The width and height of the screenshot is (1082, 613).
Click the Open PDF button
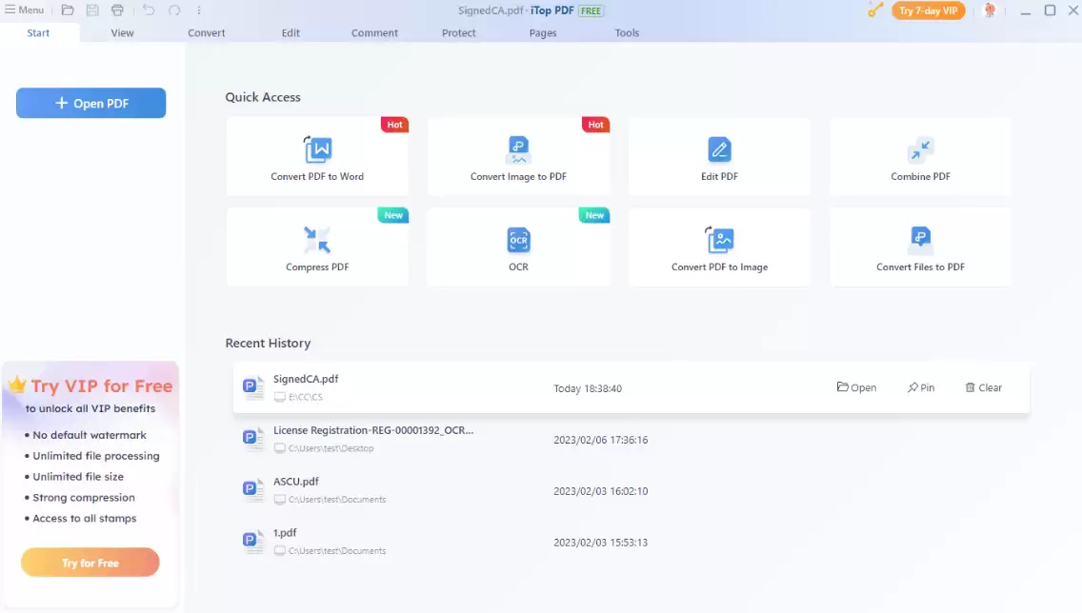pyautogui.click(x=91, y=104)
